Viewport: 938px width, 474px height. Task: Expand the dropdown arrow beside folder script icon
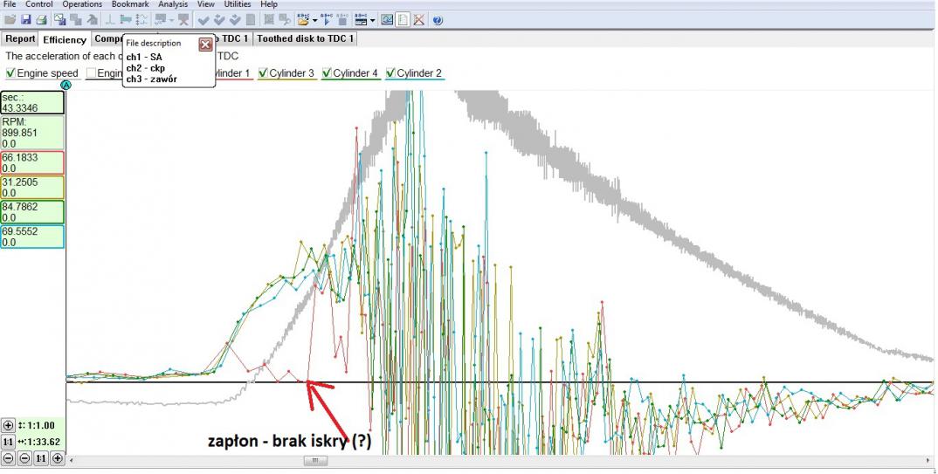click(x=314, y=20)
